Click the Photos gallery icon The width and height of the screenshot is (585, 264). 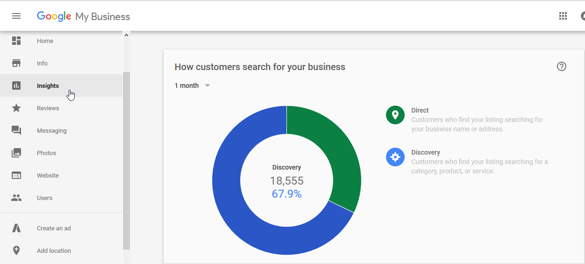click(x=16, y=153)
